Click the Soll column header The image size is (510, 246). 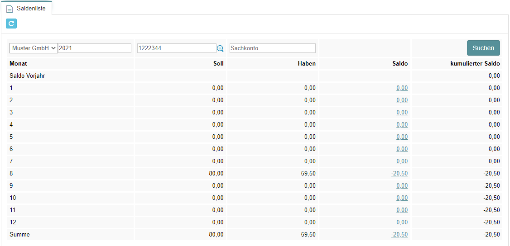pos(218,64)
